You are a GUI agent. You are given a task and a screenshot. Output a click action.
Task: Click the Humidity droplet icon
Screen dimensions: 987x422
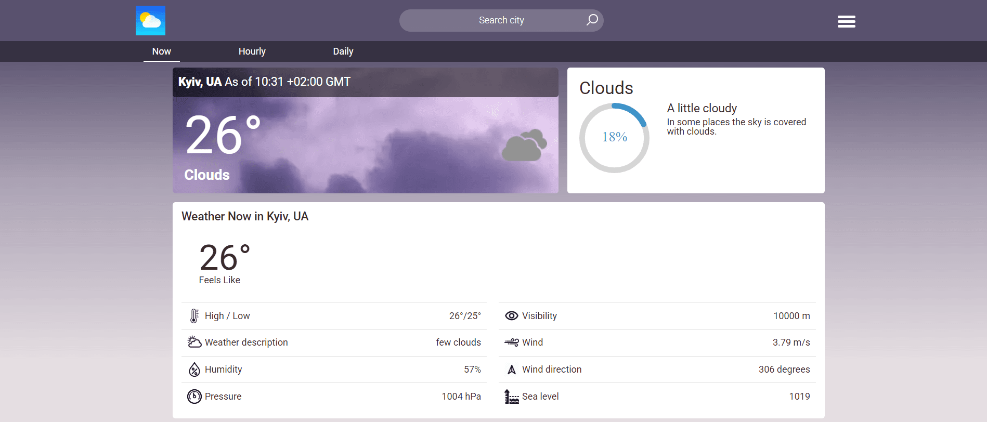pos(194,370)
